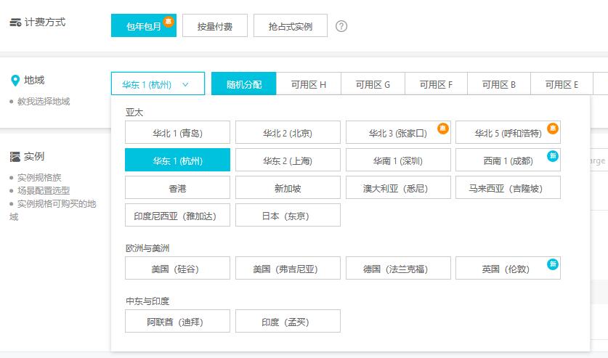
Task: Choose region 印度尼西亚 (雅加达)
Action: pos(177,215)
